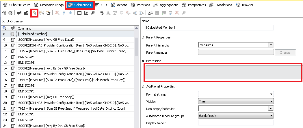303x128 pixels.
Task: Open the Aggregations tab
Action: [x=166, y=5]
